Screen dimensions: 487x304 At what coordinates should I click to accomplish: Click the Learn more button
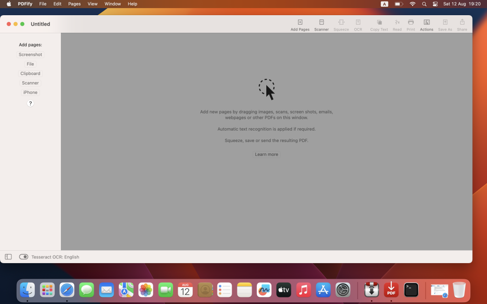tap(266, 154)
